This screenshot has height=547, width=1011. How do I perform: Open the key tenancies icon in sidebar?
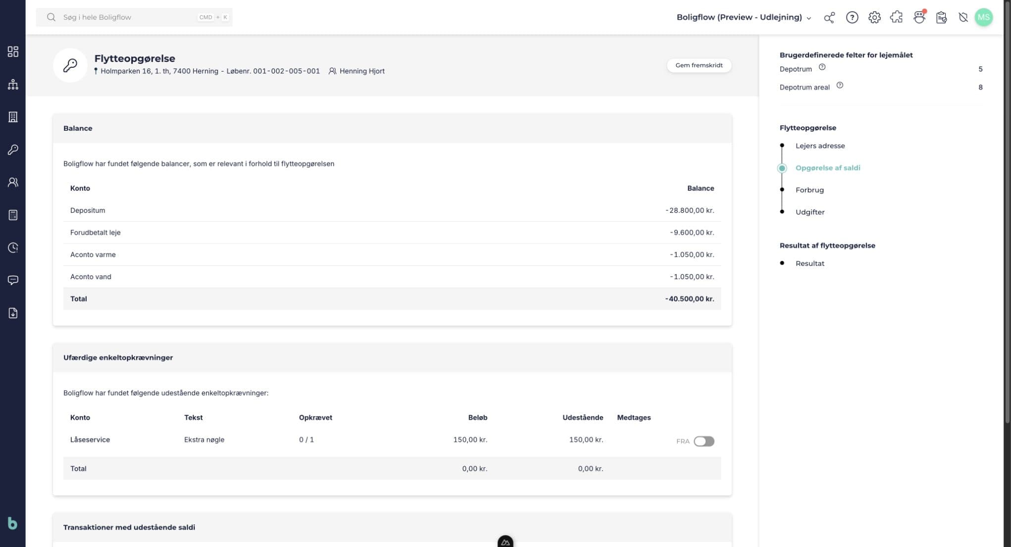[x=13, y=149]
